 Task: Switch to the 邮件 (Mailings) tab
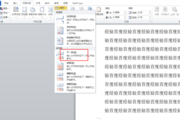click(x=47, y=3)
